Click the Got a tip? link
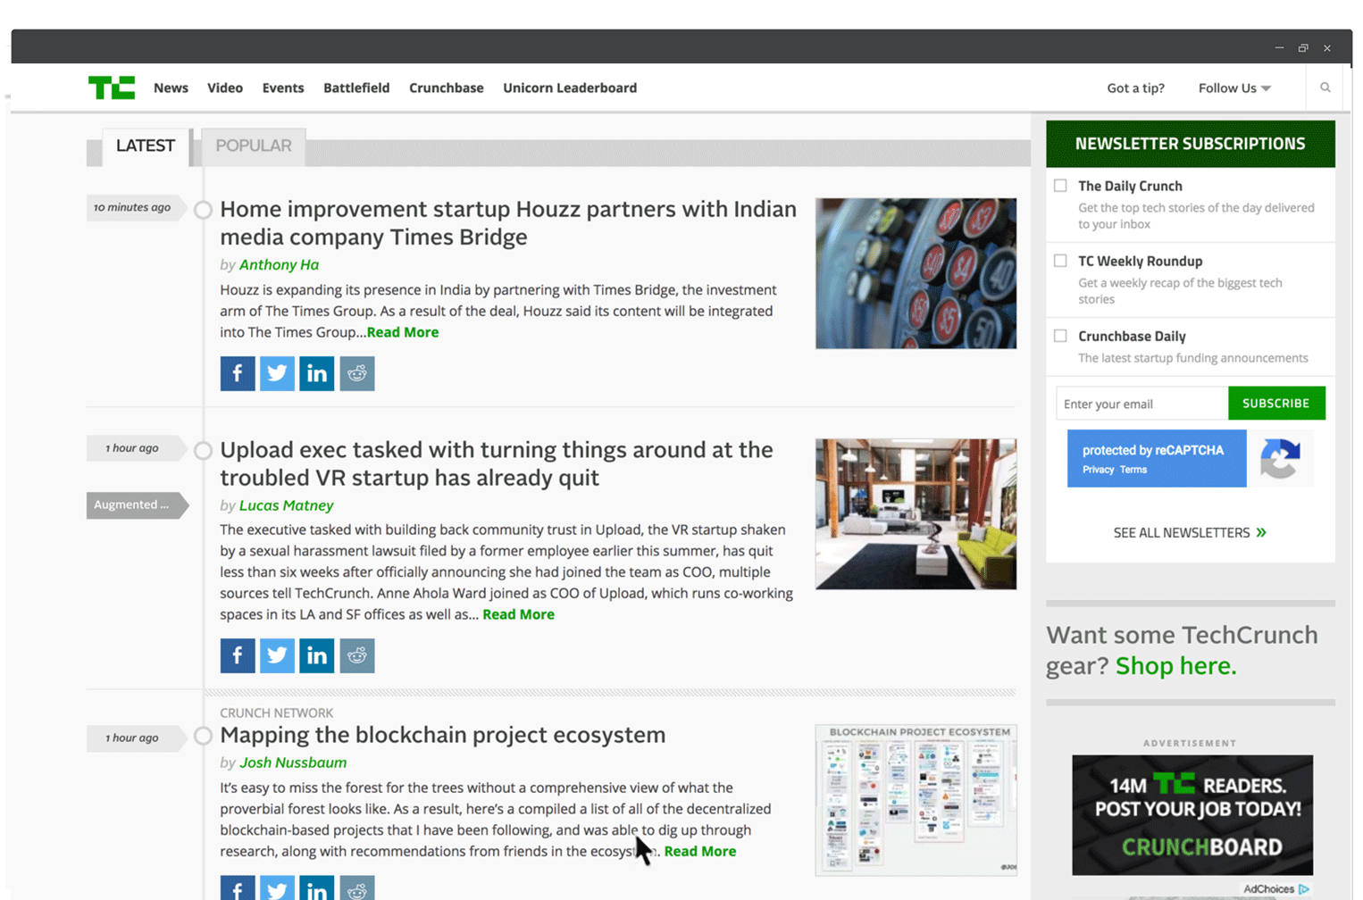 coord(1135,87)
